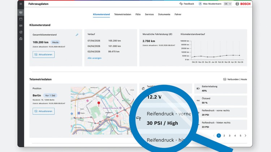Click the Batterieladung 40% card
The width and height of the screenshot is (271, 152).
(x=221, y=88)
